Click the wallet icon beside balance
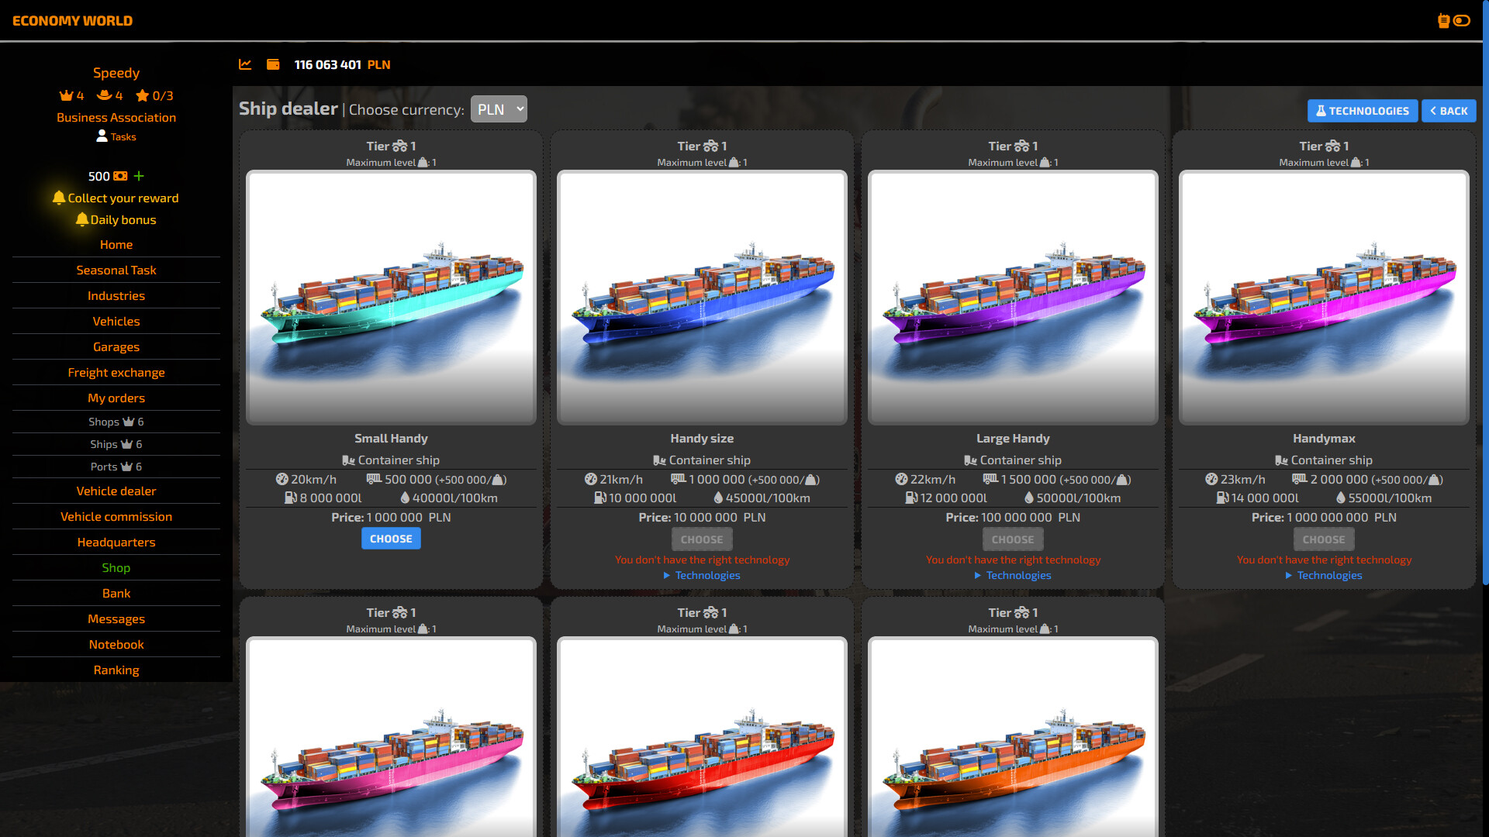The height and width of the screenshot is (837, 1489). (x=273, y=64)
